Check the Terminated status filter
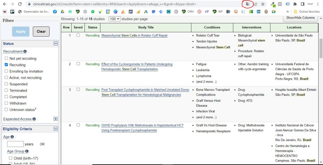This screenshot has height=165, width=323. pos(6,90)
